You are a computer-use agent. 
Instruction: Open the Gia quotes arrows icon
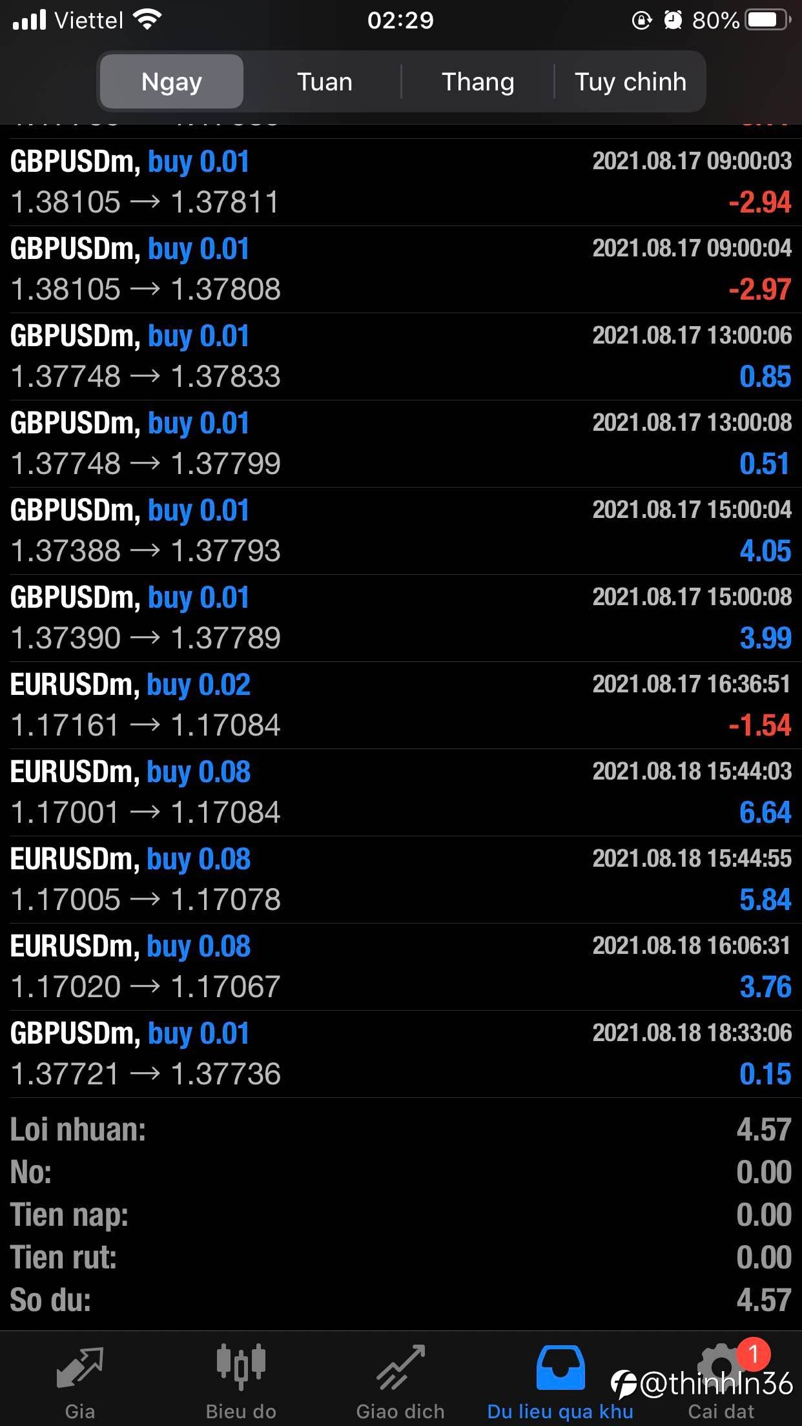(x=79, y=1368)
